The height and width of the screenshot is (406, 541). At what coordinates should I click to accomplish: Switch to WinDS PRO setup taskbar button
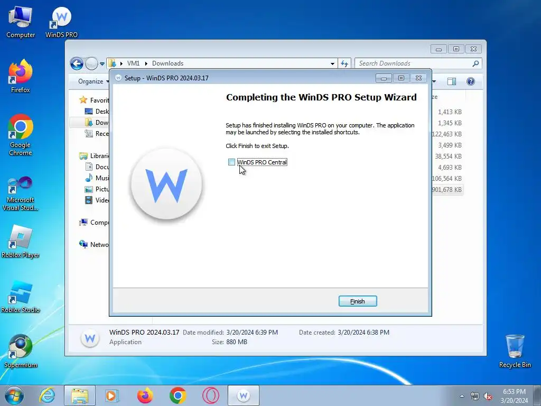(243, 395)
